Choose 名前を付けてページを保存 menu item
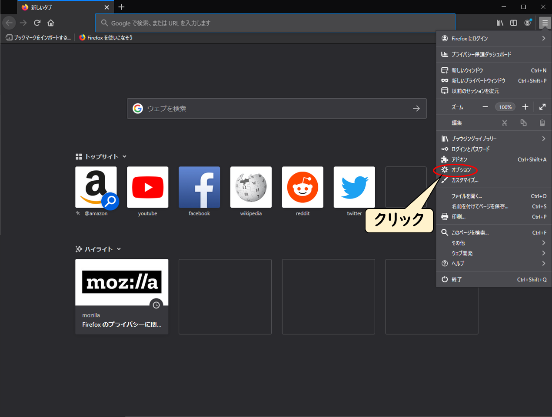The image size is (552, 417). pos(494,207)
